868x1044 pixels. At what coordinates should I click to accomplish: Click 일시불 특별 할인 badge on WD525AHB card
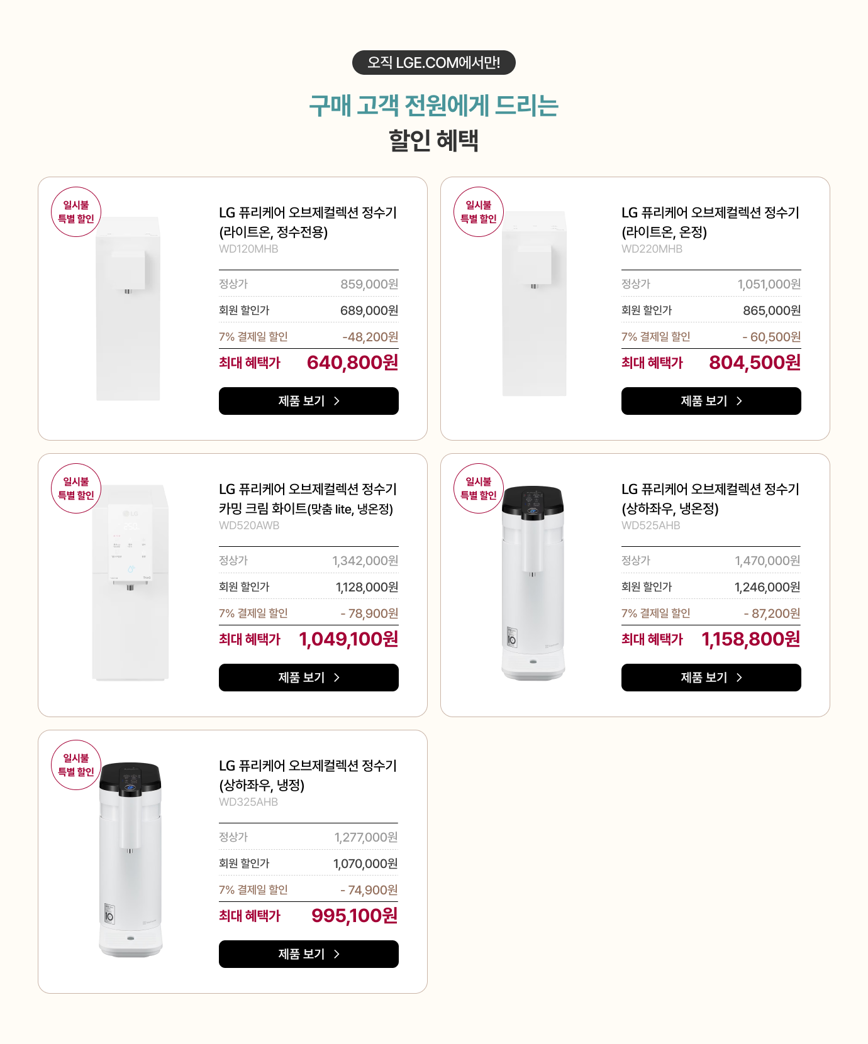coord(479,488)
